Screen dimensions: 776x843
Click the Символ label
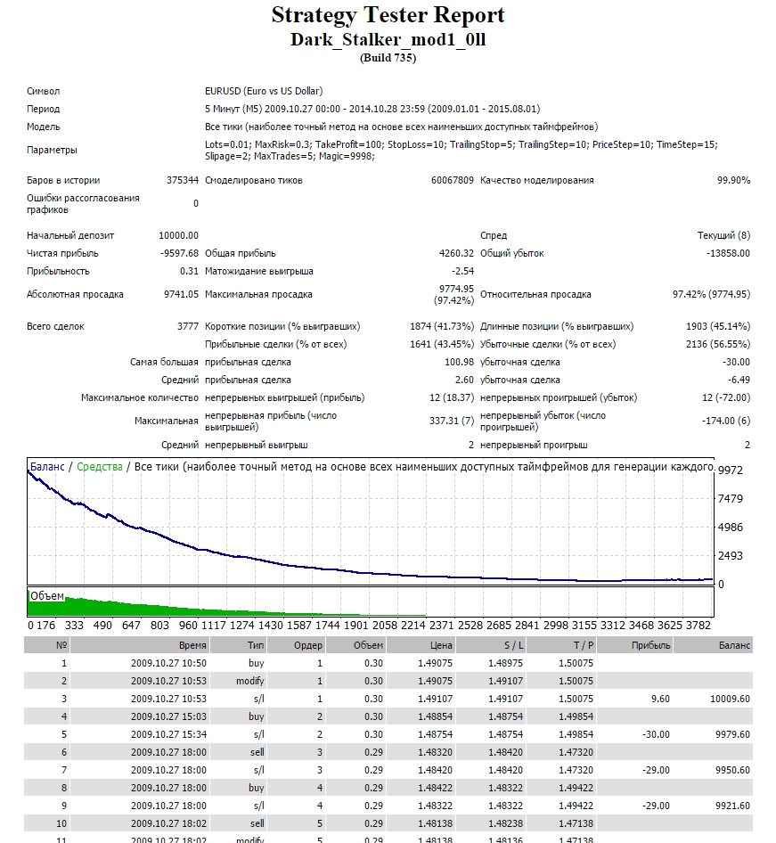(44, 92)
